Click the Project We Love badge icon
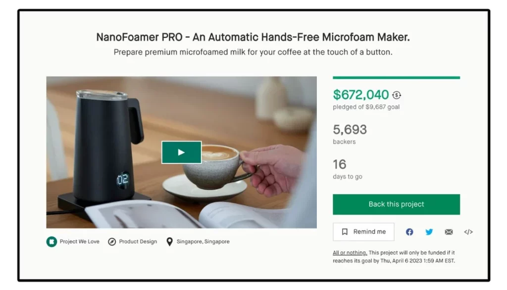 pos(51,242)
